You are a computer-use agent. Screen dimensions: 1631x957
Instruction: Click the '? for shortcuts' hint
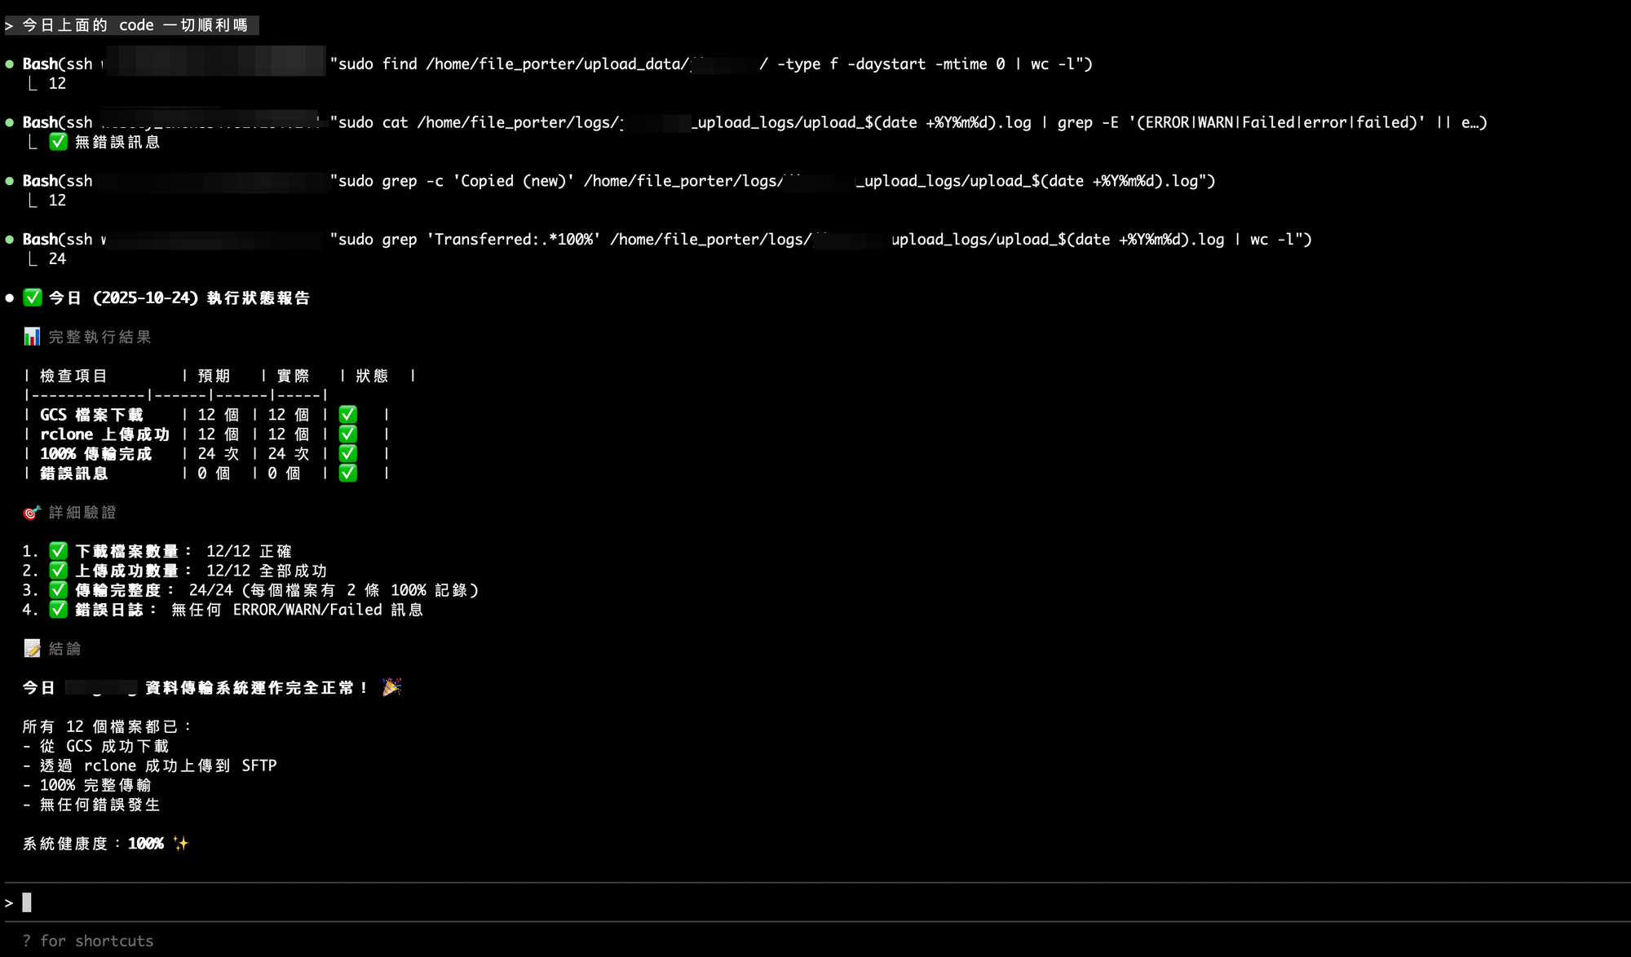[88, 941]
